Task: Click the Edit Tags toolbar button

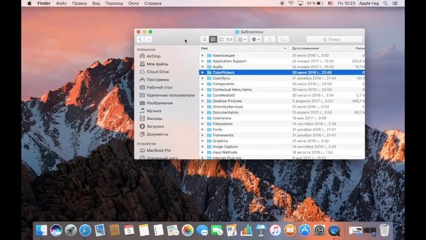Action: click(x=284, y=39)
